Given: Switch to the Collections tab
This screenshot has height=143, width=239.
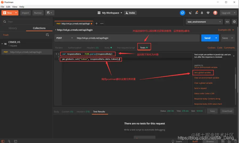Looking at the screenshot, I should pos(39,28).
